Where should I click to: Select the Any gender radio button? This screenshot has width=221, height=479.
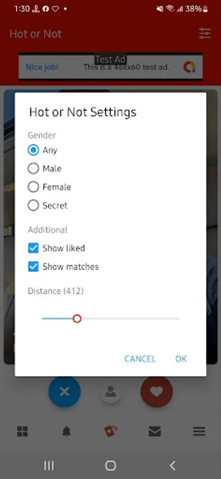click(x=34, y=150)
